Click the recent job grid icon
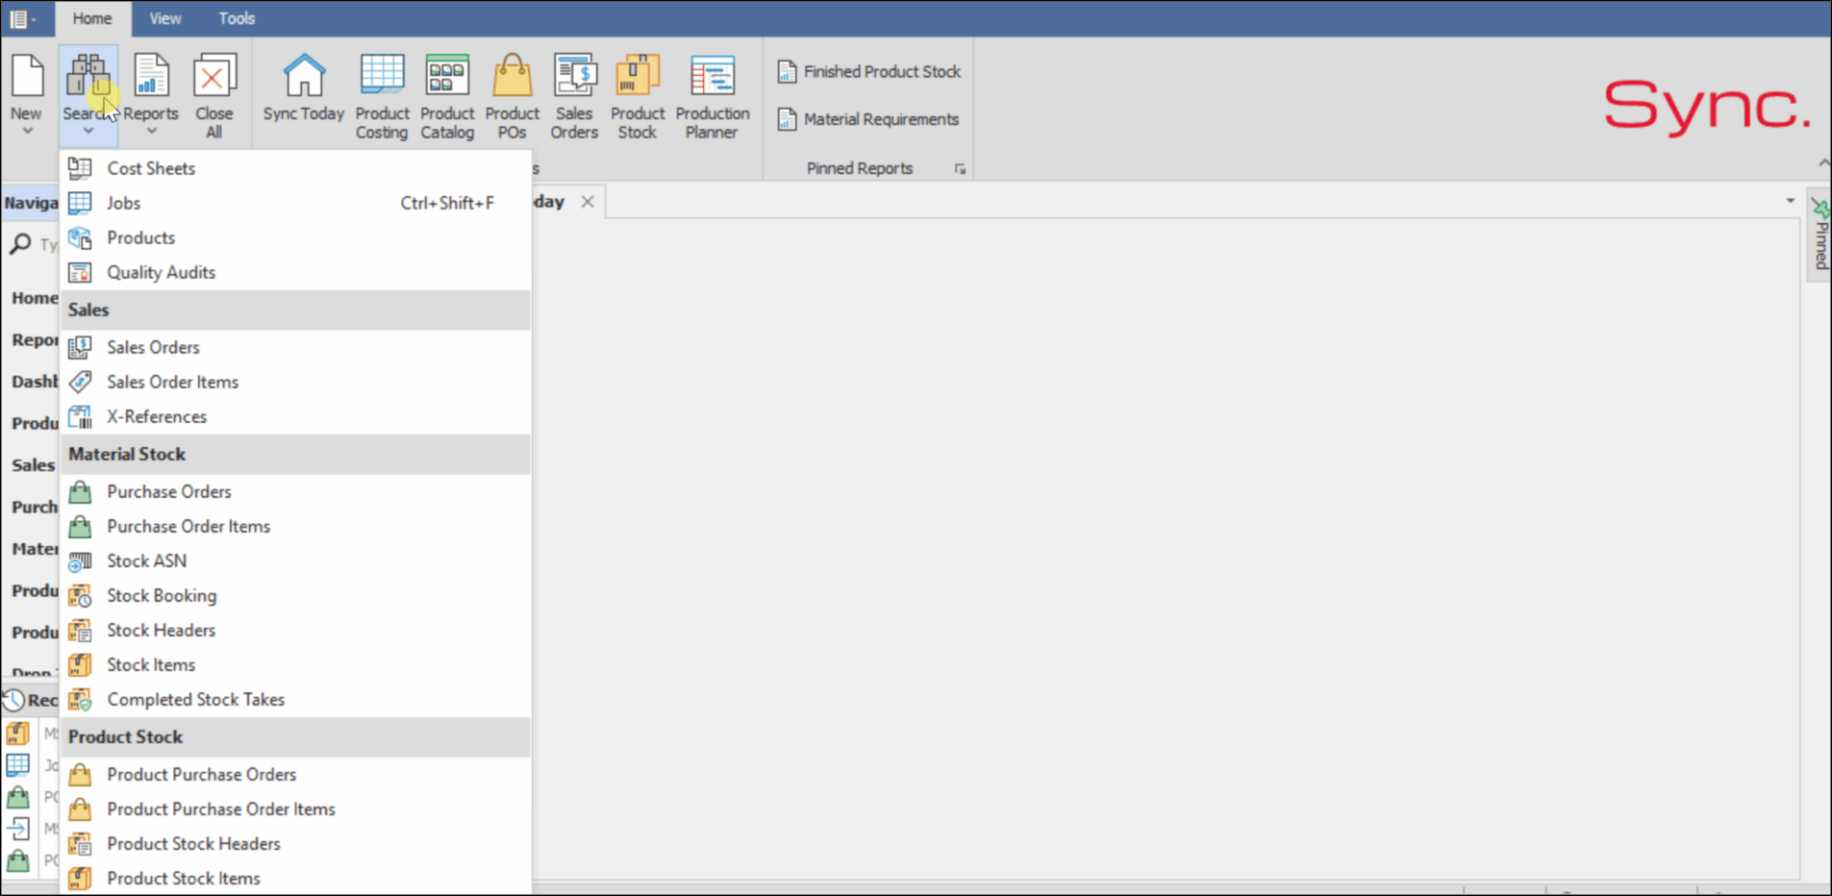This screenshot has width=1832, height=896. [18, 765]
